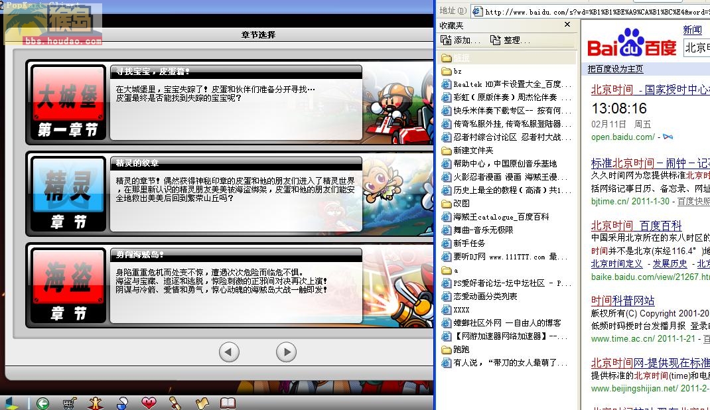Click the page icon in address bar
Screen dimensions: 710x410
(477, 11)
